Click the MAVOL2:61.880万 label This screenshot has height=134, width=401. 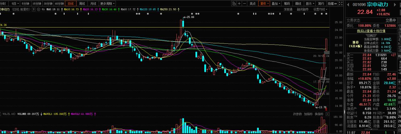(82, 114)
